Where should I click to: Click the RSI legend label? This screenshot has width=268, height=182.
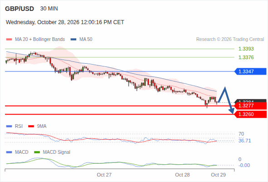19,126
